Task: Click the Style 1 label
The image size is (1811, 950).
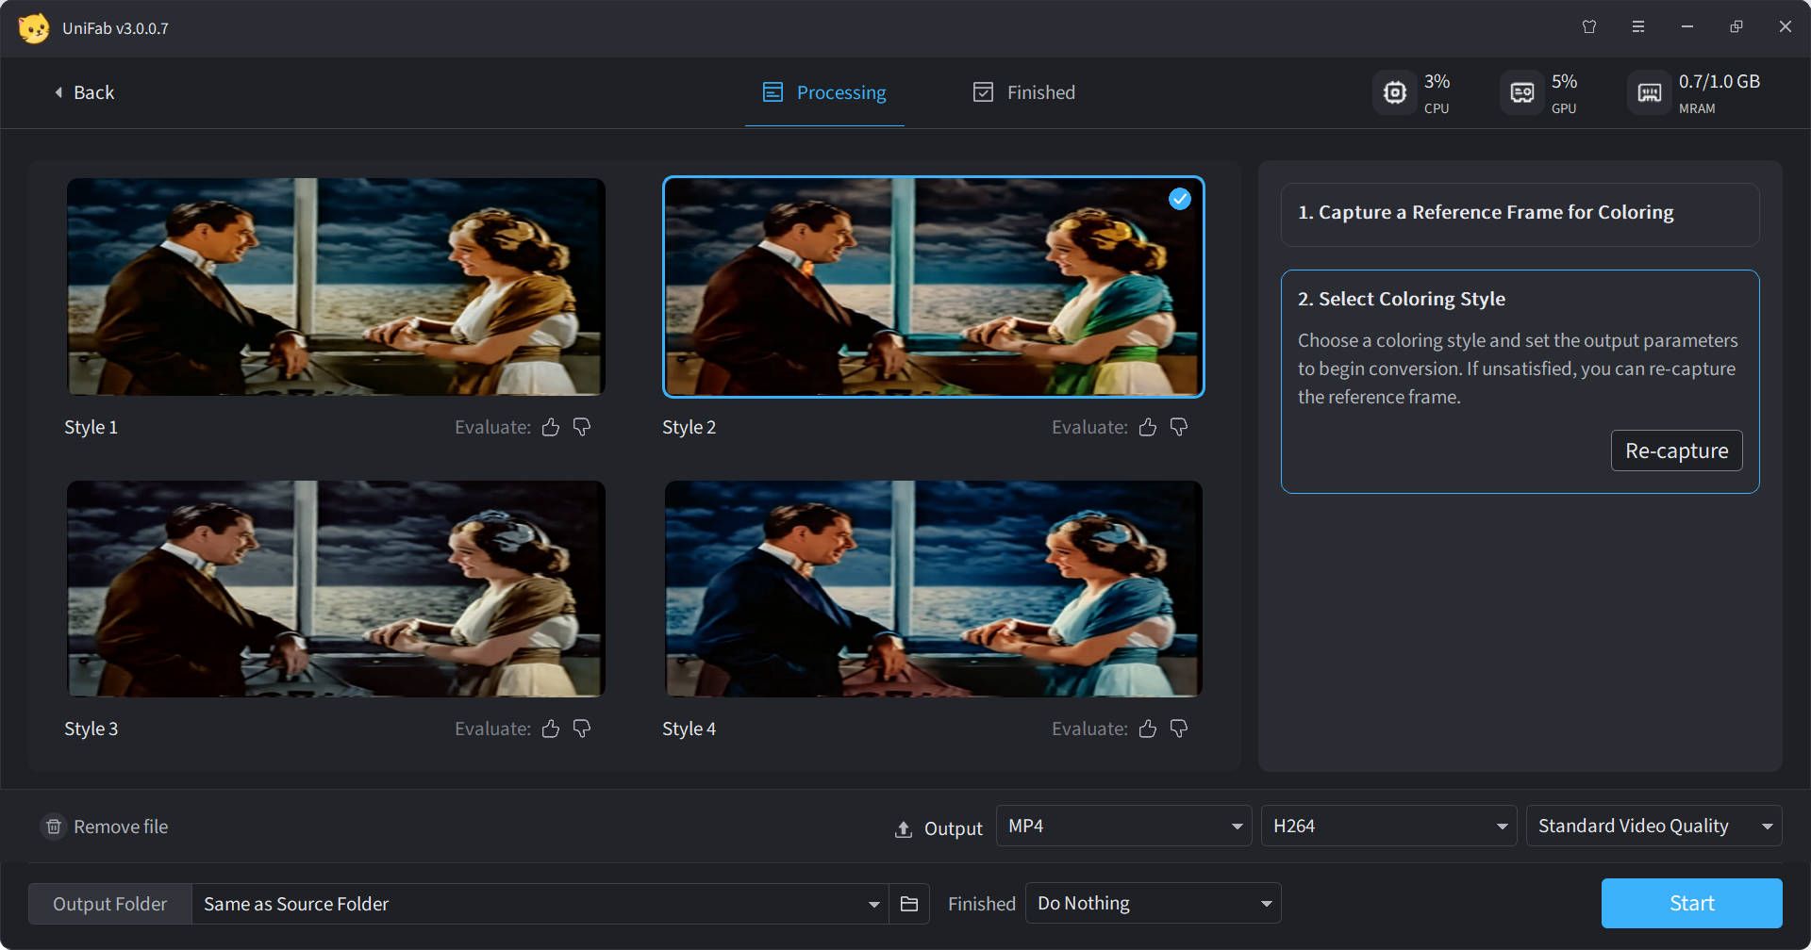Action: tap(91, 427)
